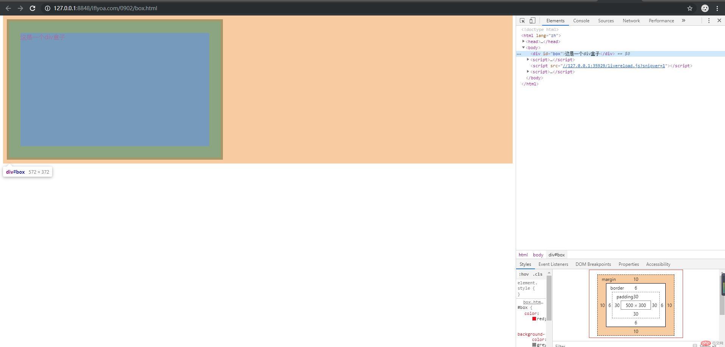Click the top margin value 10
The height and width of the screenshot is (347, 725).
click(x=636, y=279)
